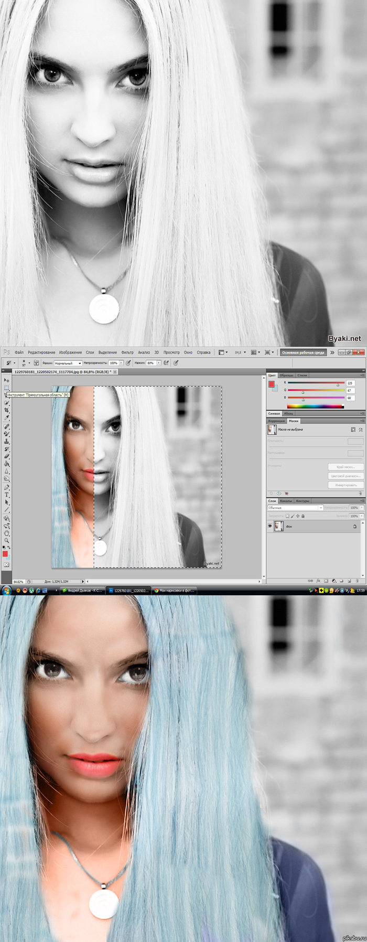Toggle lock transparent pixels in layers panel
This screenshot has width=367, height=942.
287,516
